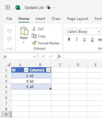
Task: Toggle Underline formatting
Action: (84, 39)
